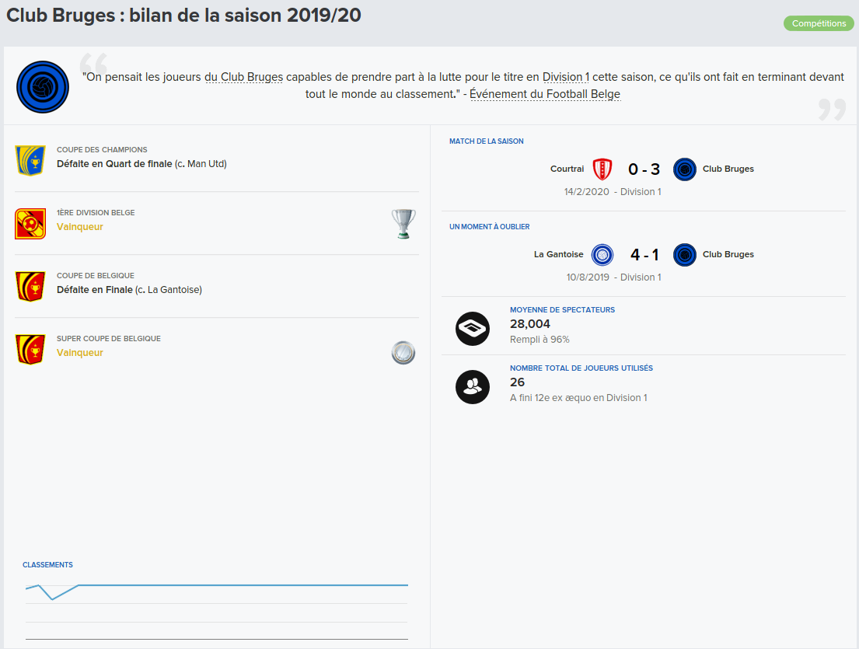
Task: Click the 28,004 average attendance value
Action: (529, 323)
